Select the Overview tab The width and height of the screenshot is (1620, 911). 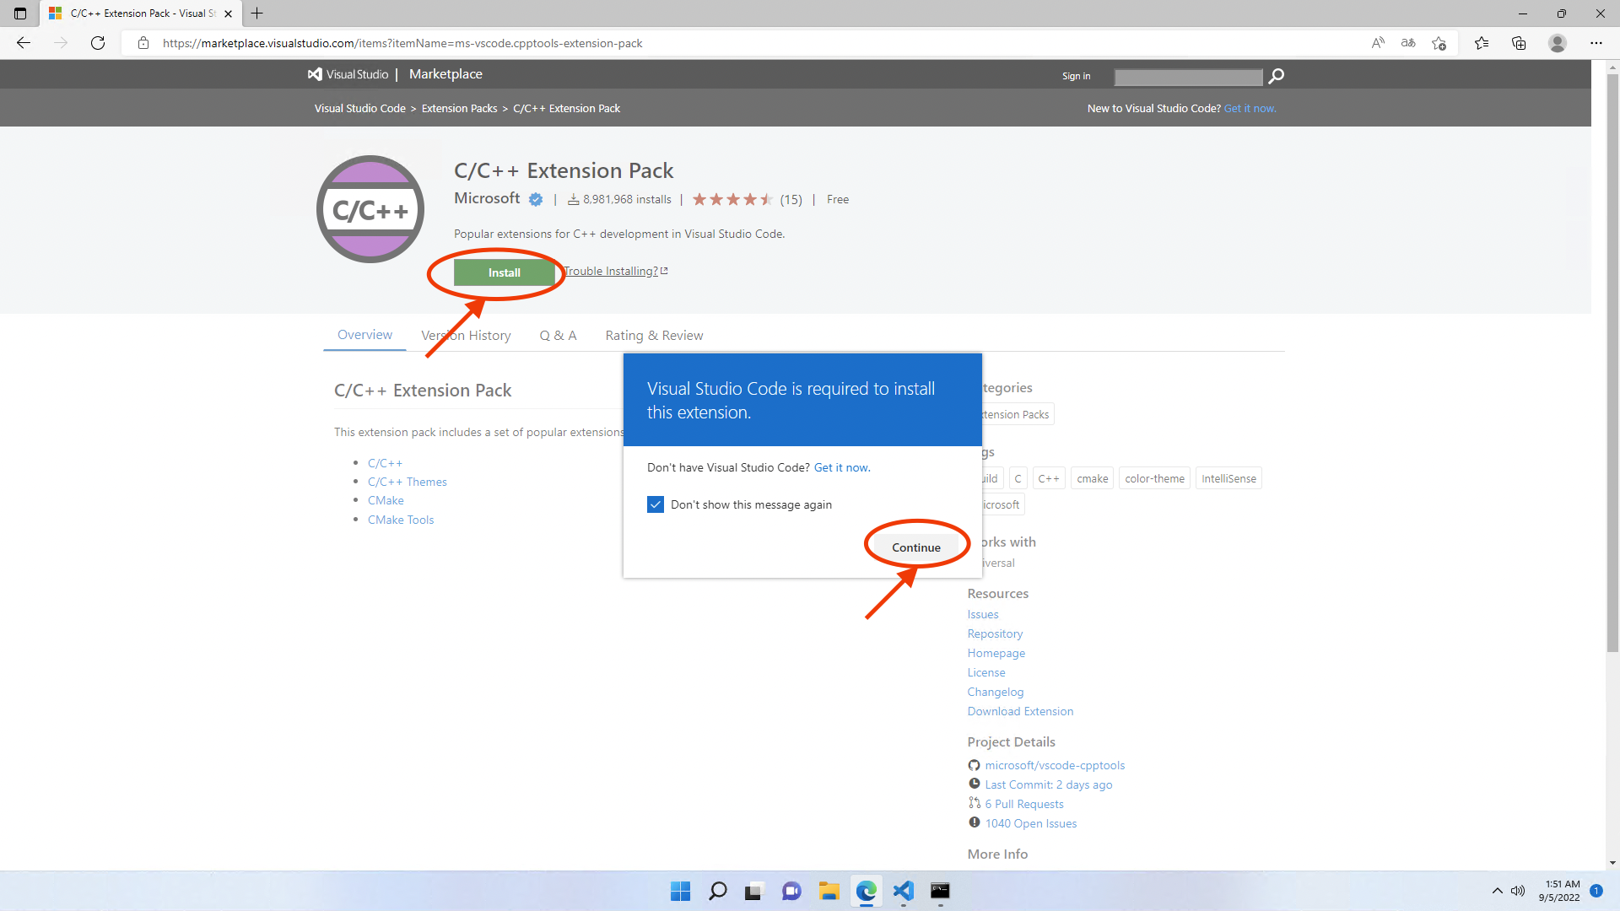(x=365, y=335)
